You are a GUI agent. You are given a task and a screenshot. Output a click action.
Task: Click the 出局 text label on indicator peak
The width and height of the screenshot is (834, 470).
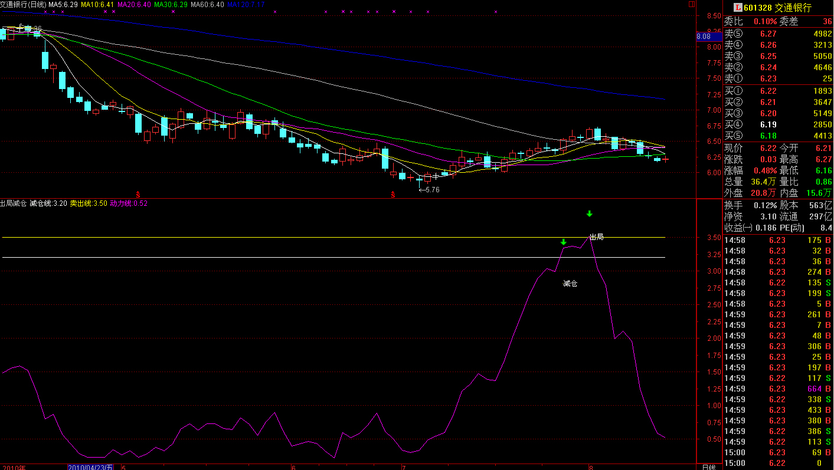click(597, 237)
